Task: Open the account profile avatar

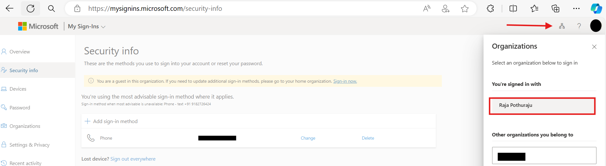Action: point(596,26)
